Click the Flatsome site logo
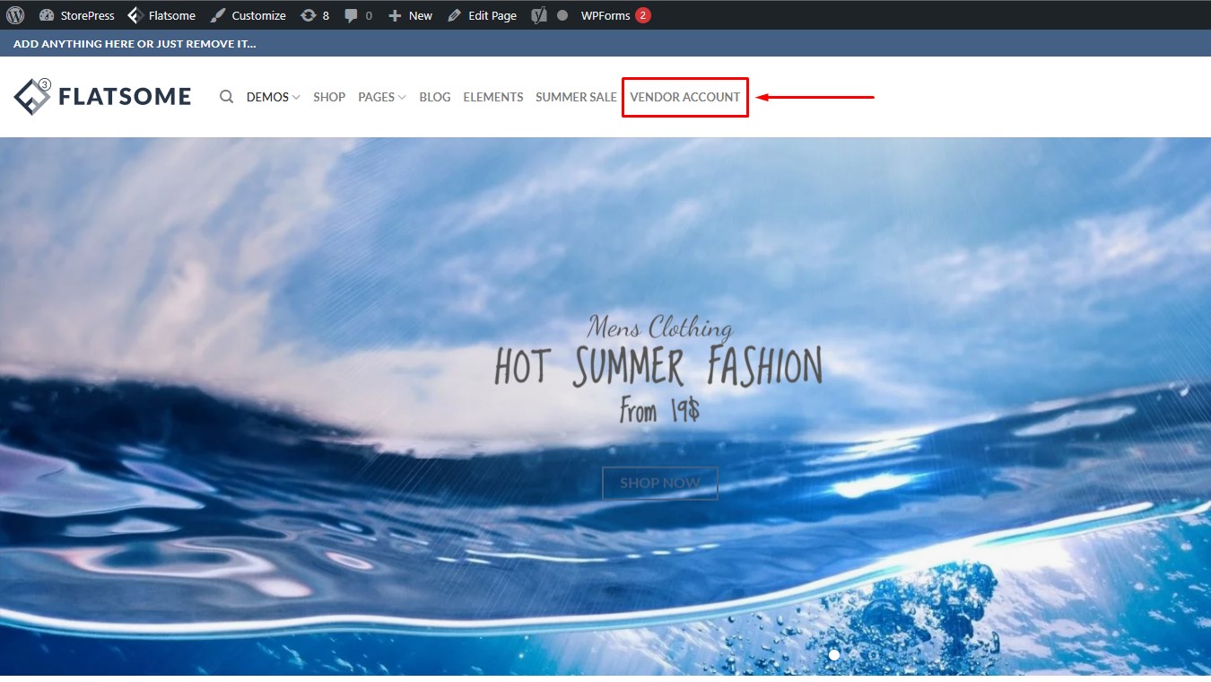The height and width of the screenshot is (682, 1211). (x=102, y=96)
